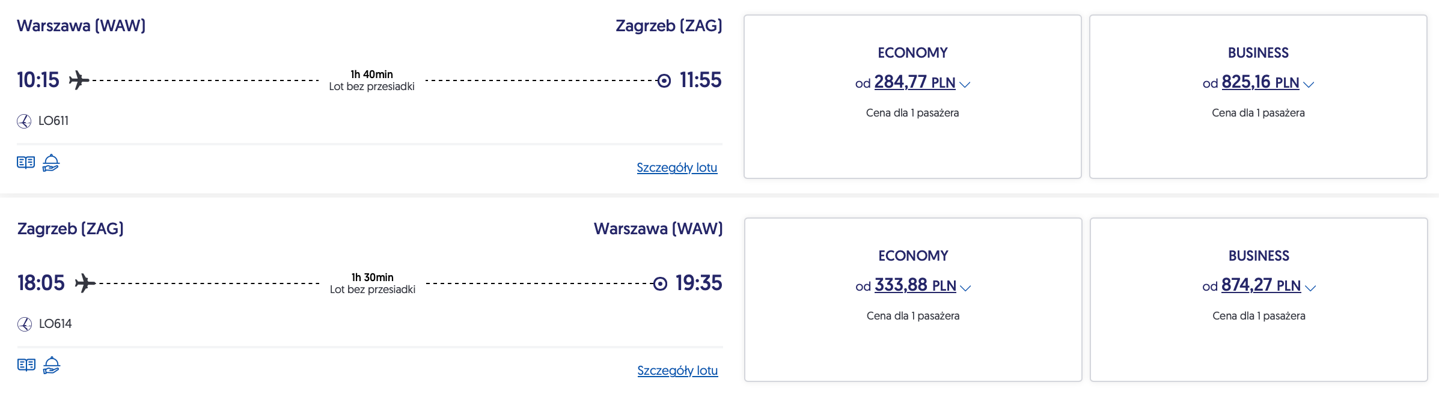Click the meal service icon on flight LO611
1439x394 pixels.
coord(51,163)
